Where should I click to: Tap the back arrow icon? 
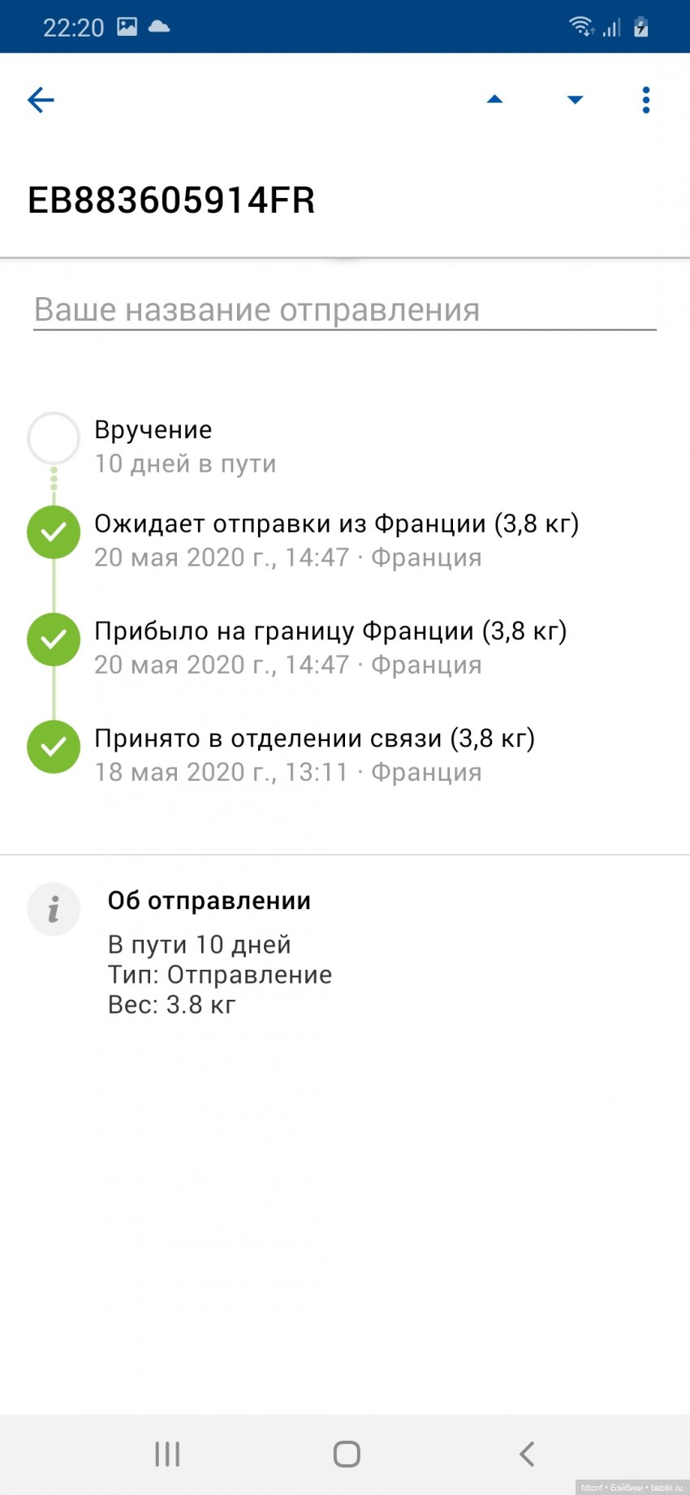coord(41,100)
